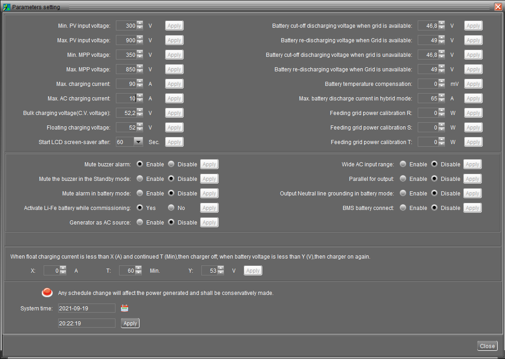Click the Parameters setting title bar app icon

(x=6, y=7)
